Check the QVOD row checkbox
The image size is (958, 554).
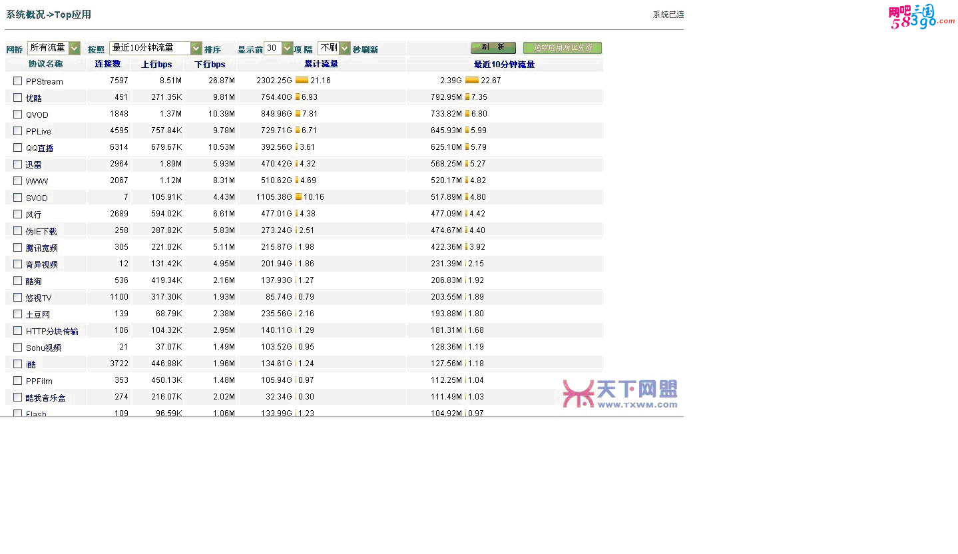coord(18,114)
